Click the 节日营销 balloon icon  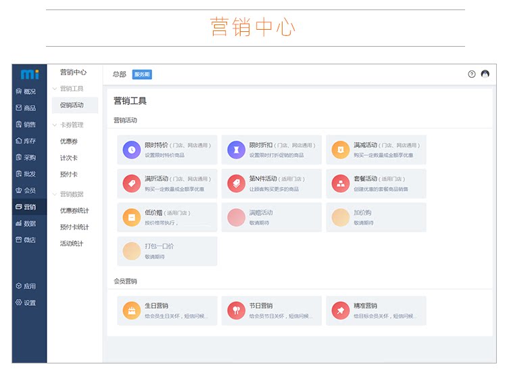[x=236, y=310]
